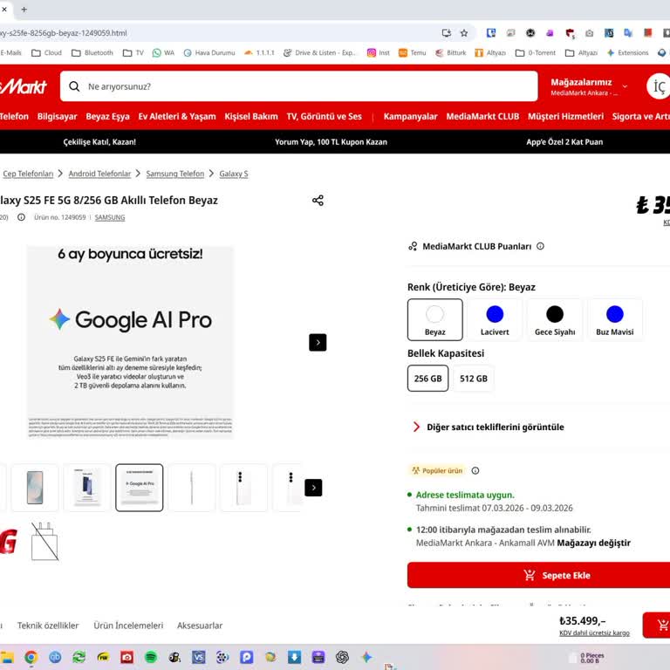The height and width of the screenshot is (670, 670).
Task: Open Yorum Yap, 100 TL Kupon Kazan banner
Action: (331, 142)
